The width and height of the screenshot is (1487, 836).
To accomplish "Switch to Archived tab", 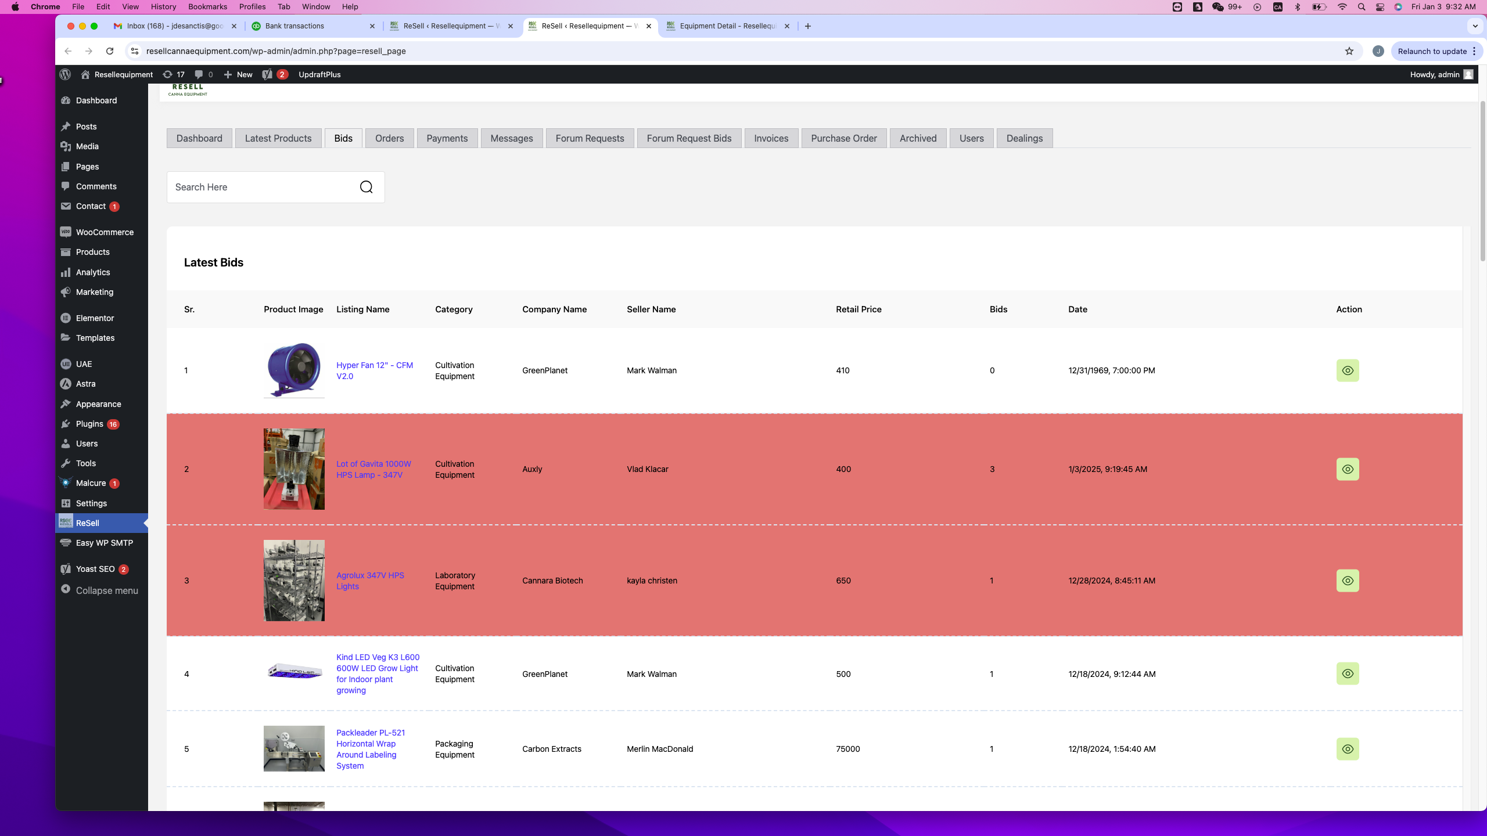I will click(918, 138).
